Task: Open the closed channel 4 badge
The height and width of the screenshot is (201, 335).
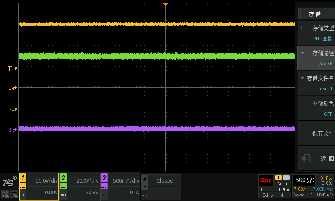Action: 144,178
